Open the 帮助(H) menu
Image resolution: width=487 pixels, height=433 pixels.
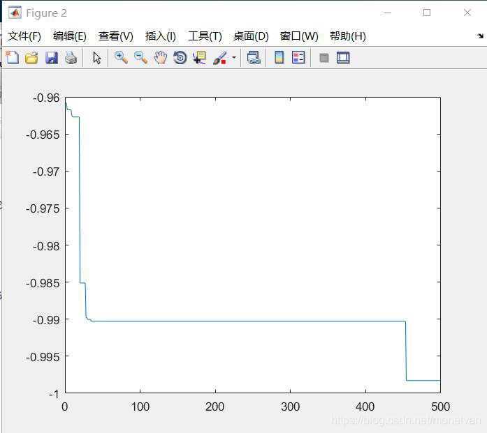click(347, 36)
